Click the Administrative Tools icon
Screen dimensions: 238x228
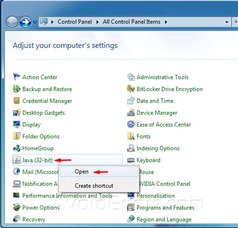point(131,77)
